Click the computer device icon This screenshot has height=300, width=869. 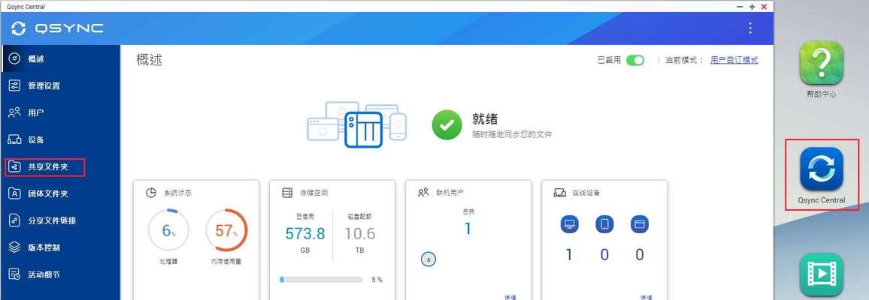[x=569, y=224]
